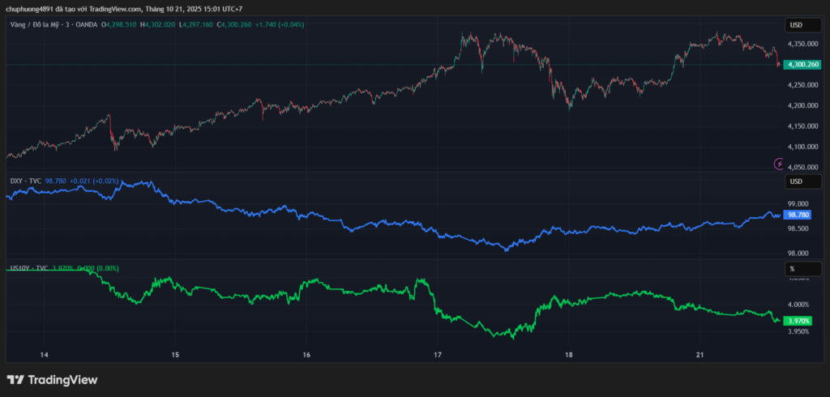This screenshot has height=397, width=830.
Task: Click date label 14 on time axis
Action: click(44, 355)
